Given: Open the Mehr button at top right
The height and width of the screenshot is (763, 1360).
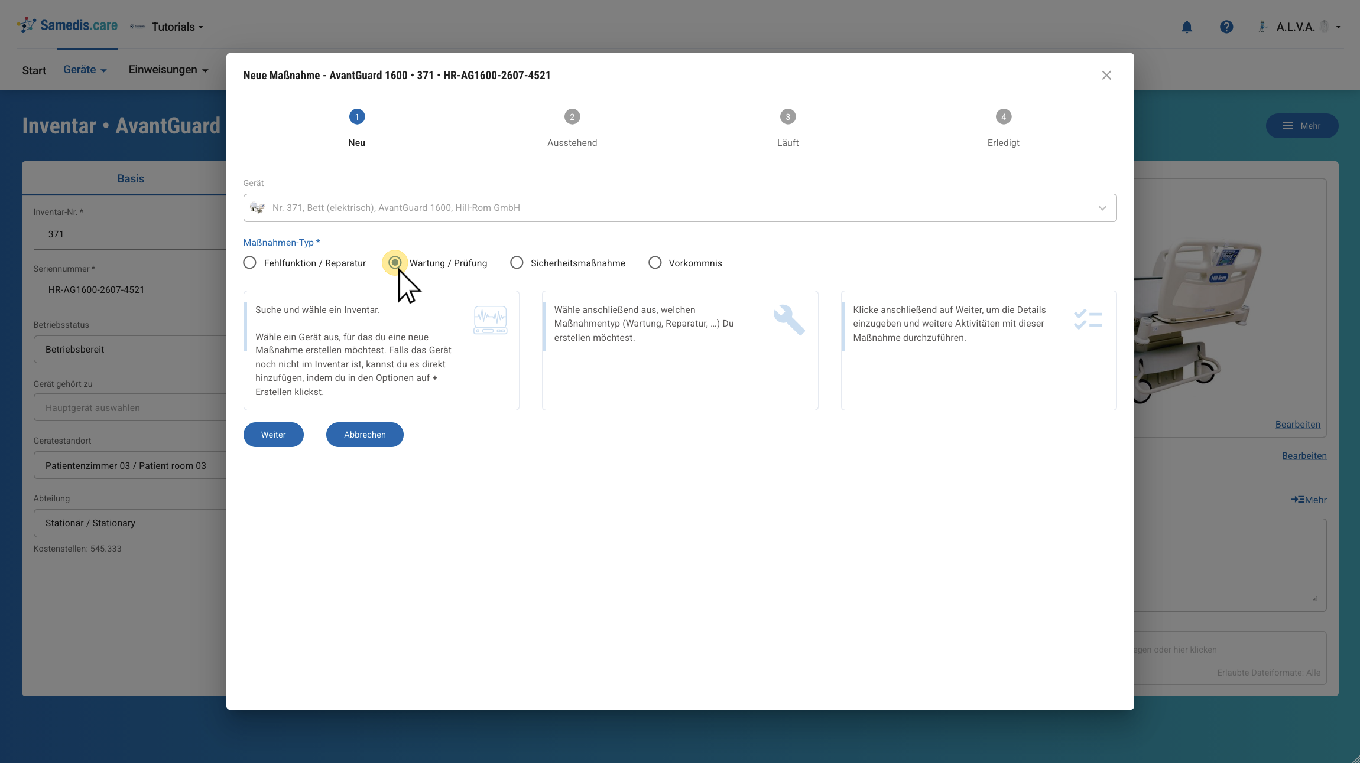Looking at the screenshot, I should 1302,126.
